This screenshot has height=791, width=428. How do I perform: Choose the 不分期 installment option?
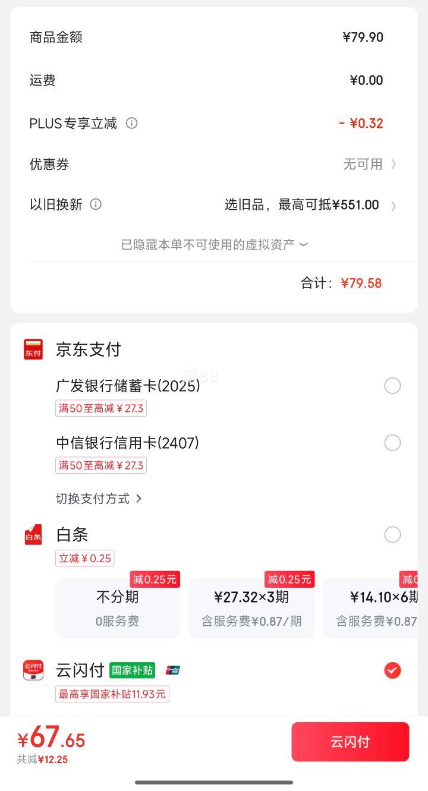118,608
